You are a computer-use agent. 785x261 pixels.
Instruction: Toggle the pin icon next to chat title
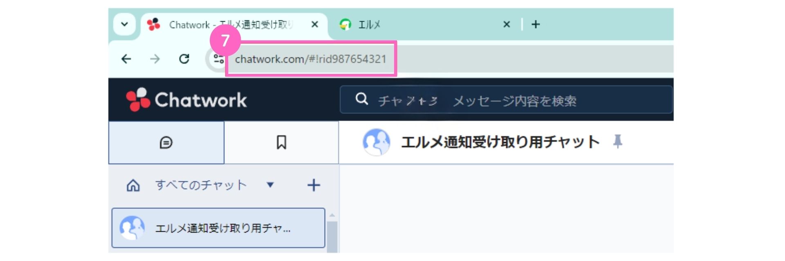(617, 142)
